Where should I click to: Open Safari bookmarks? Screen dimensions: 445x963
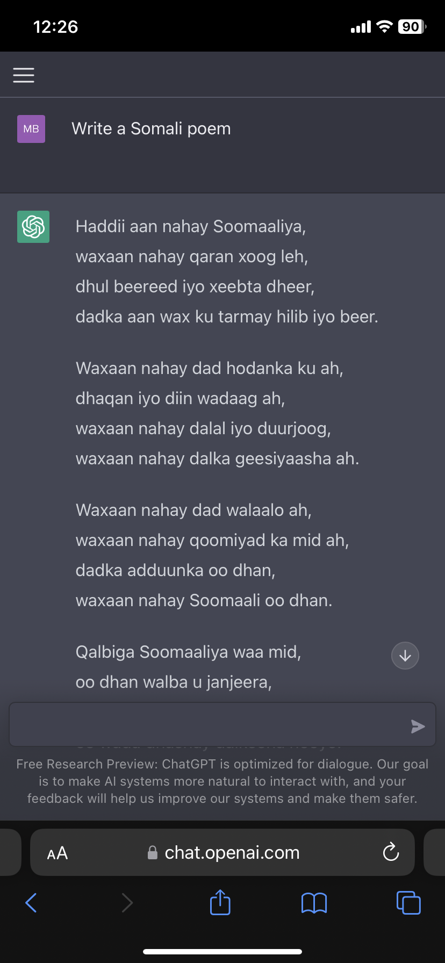314,903
